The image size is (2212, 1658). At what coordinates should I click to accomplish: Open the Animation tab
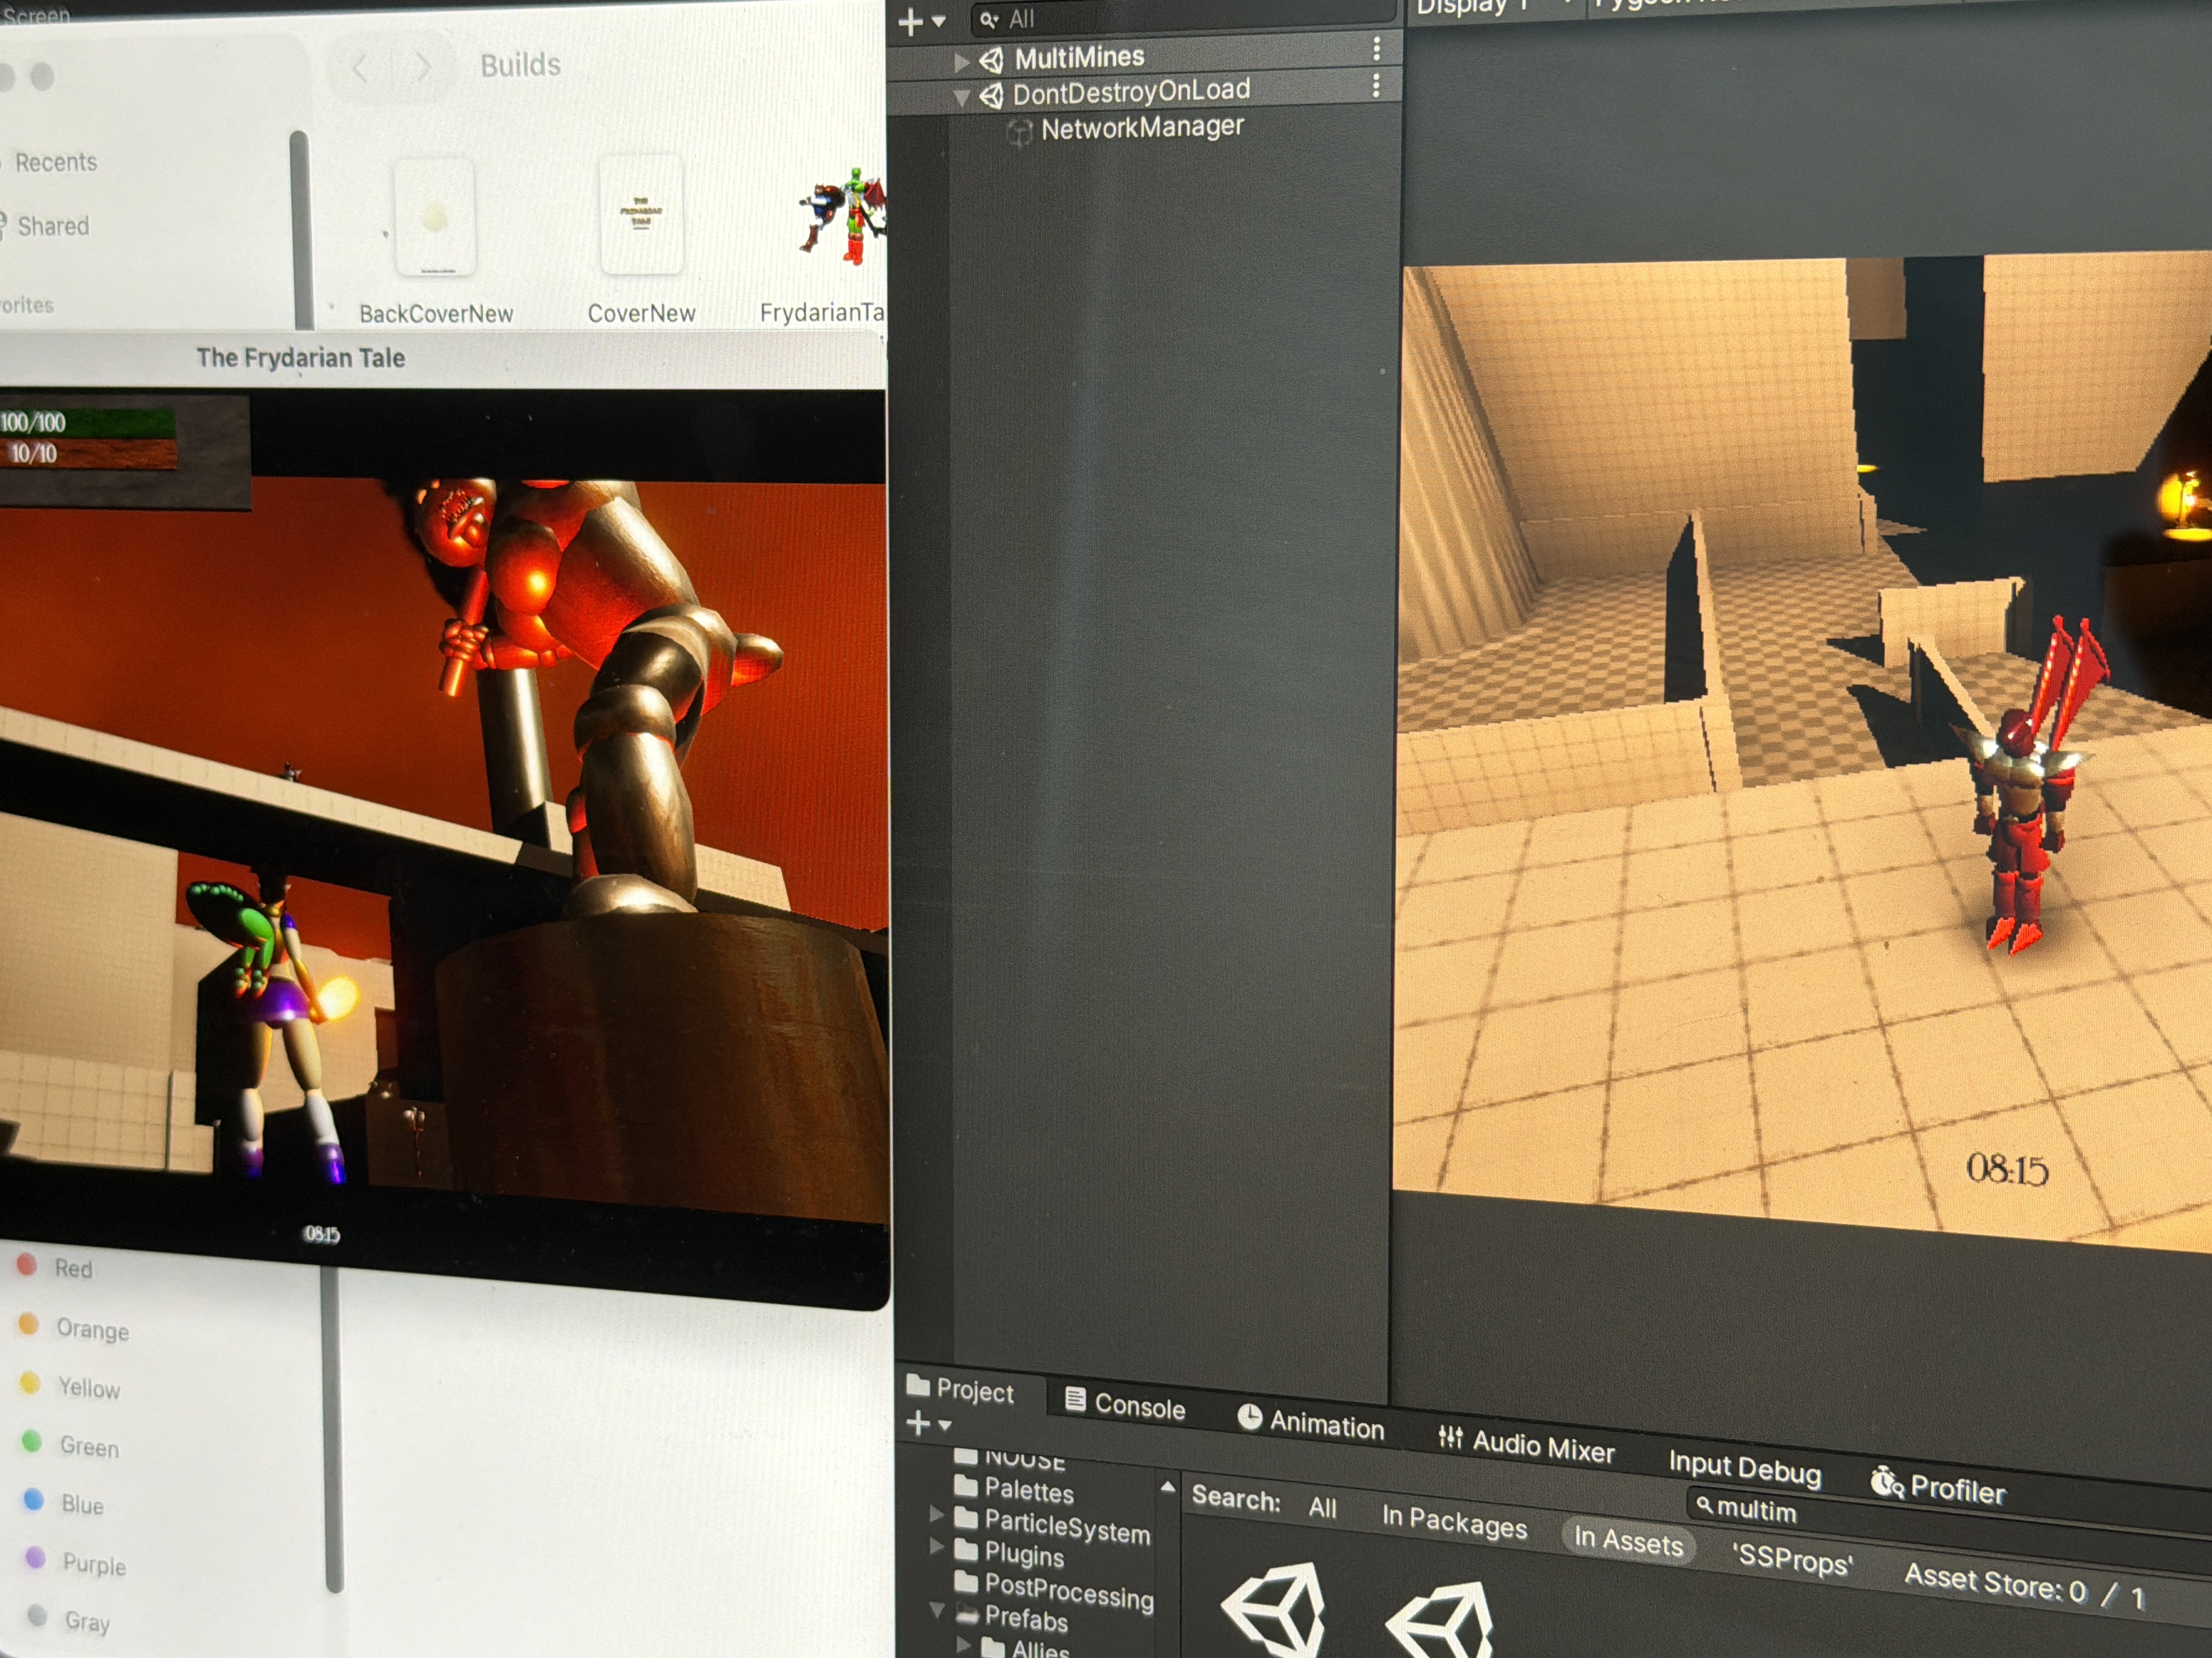1311,1422
